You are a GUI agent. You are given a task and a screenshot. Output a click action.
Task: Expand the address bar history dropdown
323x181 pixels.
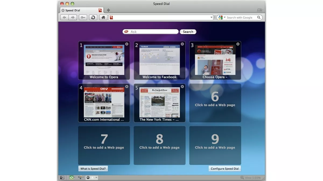[x=211, y=17]
